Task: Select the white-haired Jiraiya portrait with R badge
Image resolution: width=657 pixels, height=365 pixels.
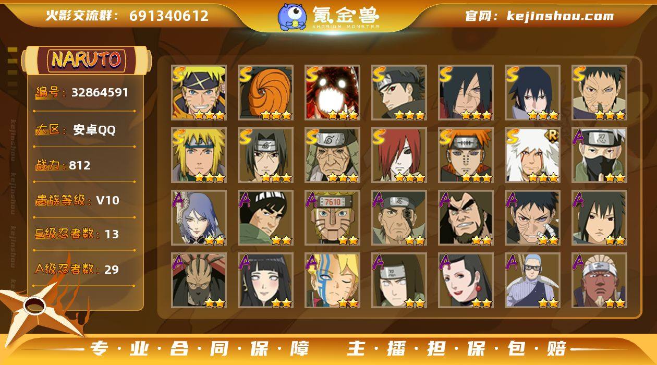Action: 532,155
